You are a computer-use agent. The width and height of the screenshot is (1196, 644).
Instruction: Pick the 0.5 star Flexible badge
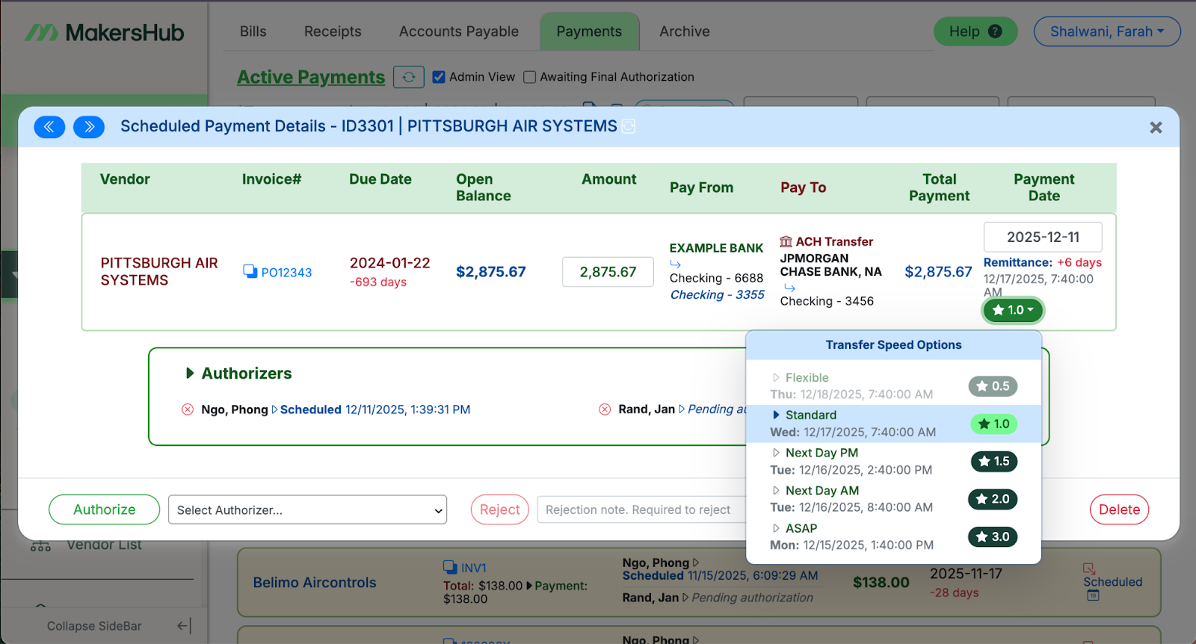point(993,386)
